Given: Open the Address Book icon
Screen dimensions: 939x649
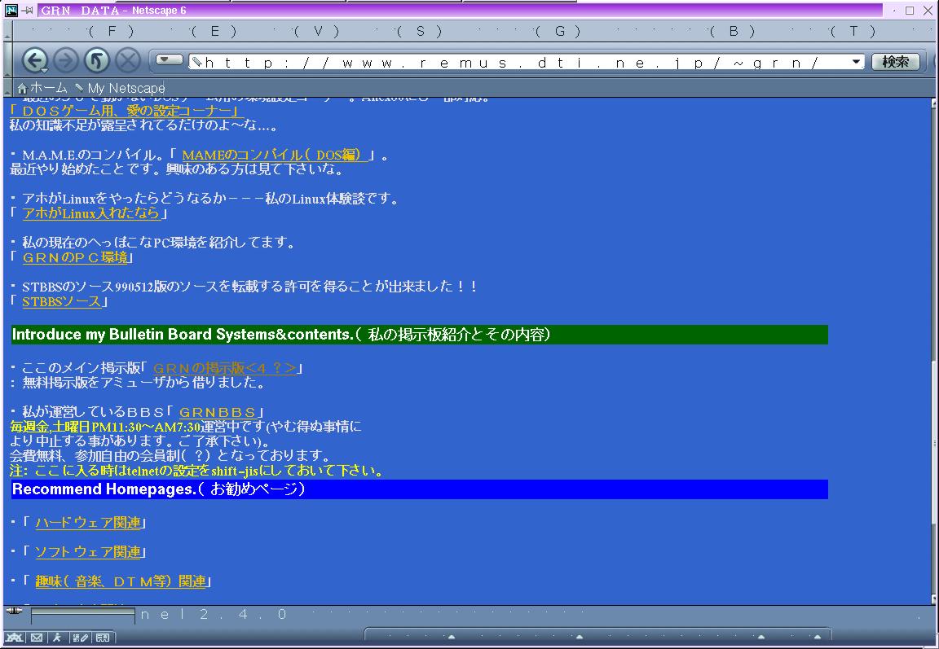Looking at the screenshot, I should tap(102, 638).
